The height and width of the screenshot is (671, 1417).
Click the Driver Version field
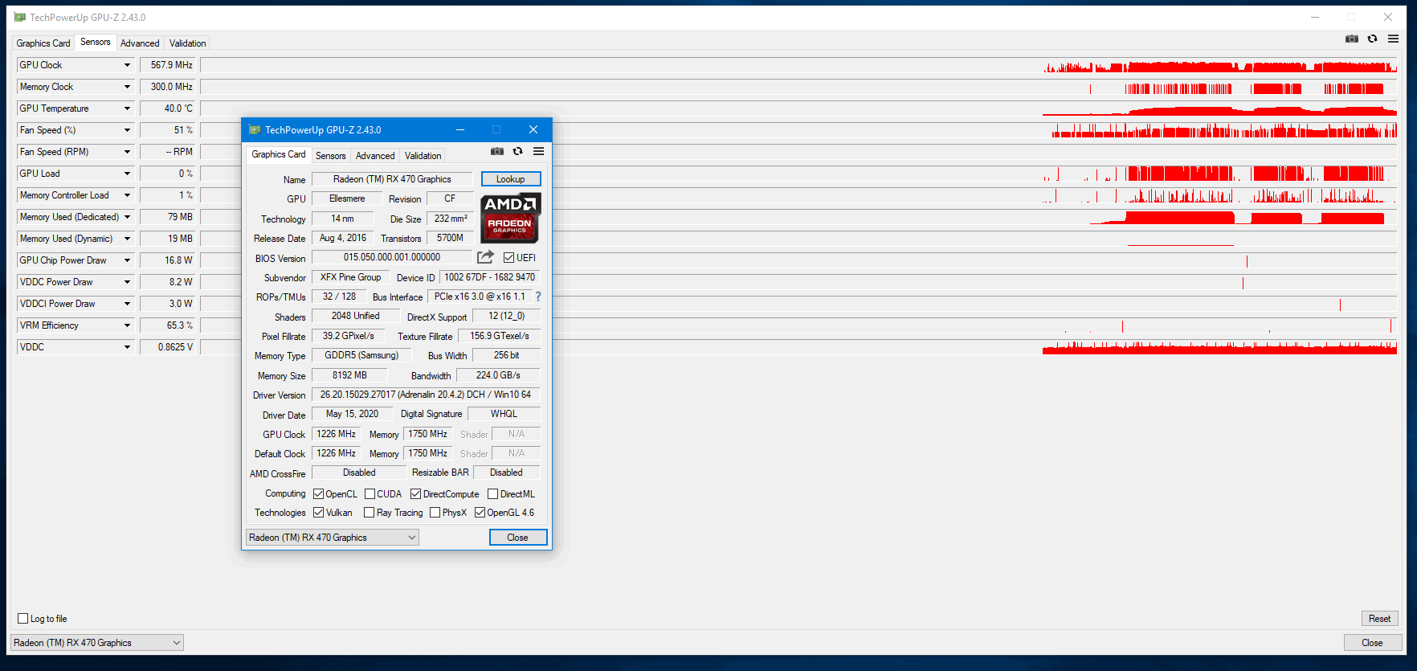[426, 395]
